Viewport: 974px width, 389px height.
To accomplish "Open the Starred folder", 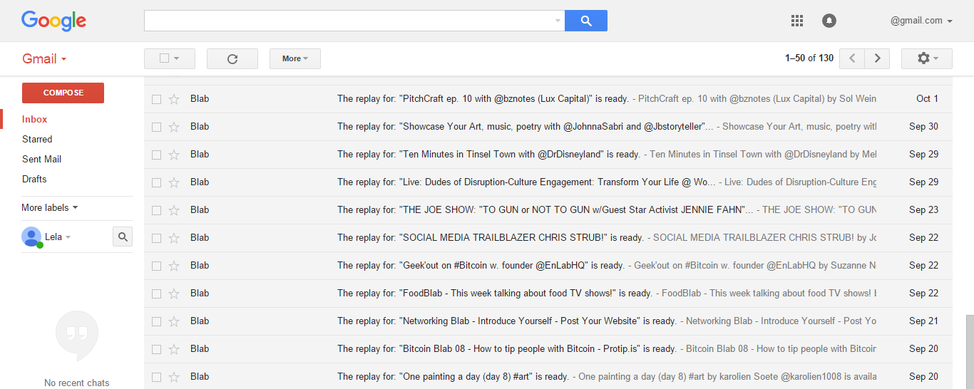I will point(37,139).
